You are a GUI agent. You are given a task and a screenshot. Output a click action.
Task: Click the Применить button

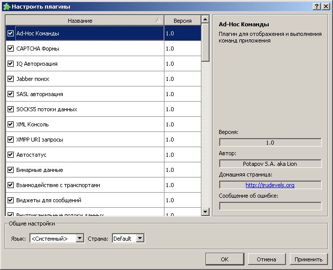tap(308, 259)
